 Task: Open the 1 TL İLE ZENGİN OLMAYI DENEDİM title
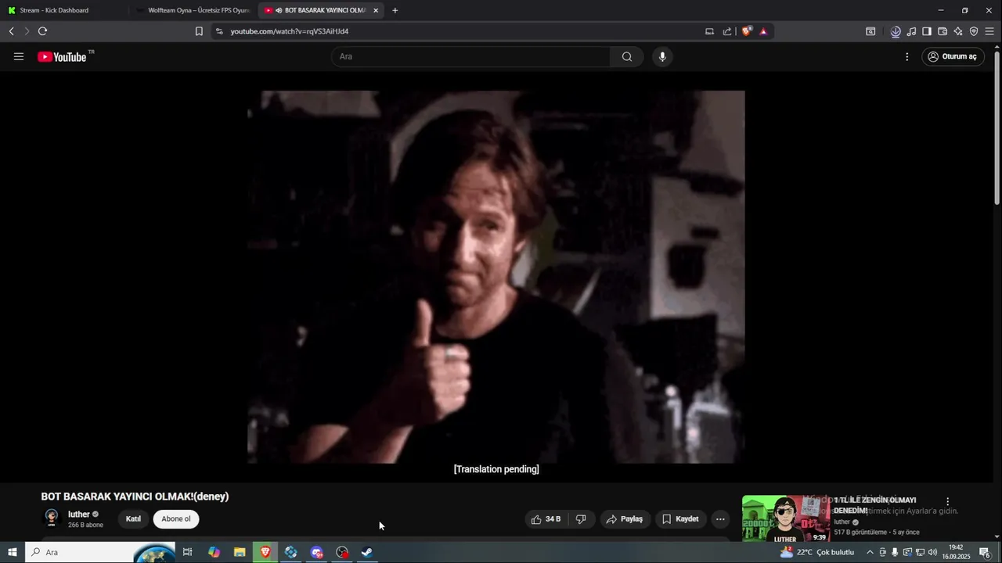click(874, 505)
